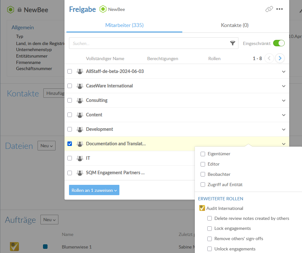
Task: Click the group icon of IT row
Action: (80, 158)
